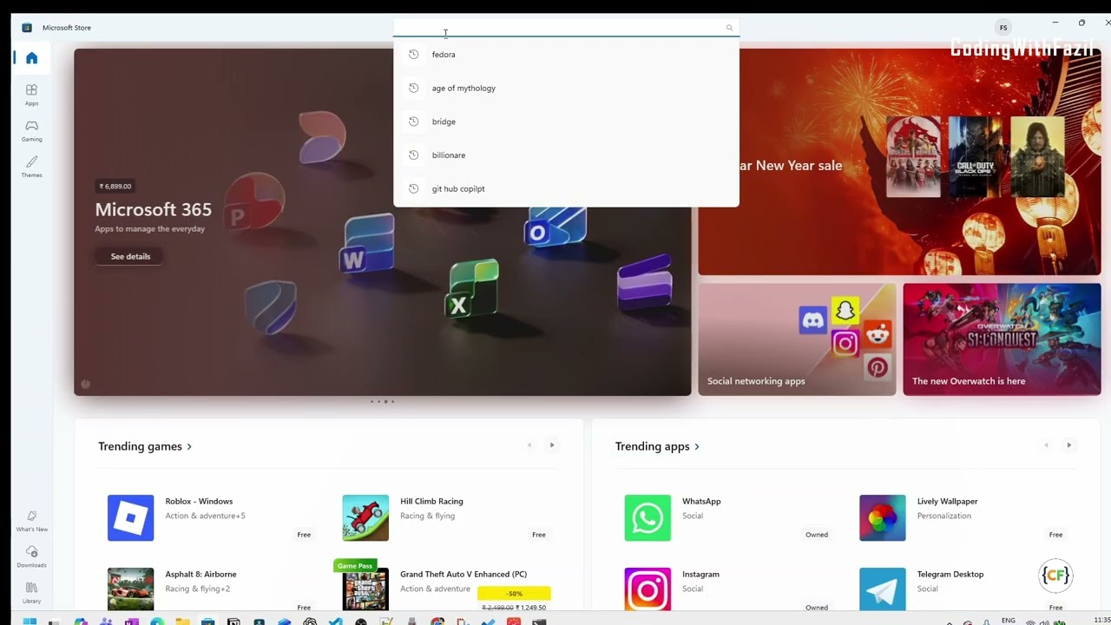The height and width of the screenshot is (625, 1111).
Task: Click the 'Hill Climb Racing' title
Action: (x=431, y=501)
